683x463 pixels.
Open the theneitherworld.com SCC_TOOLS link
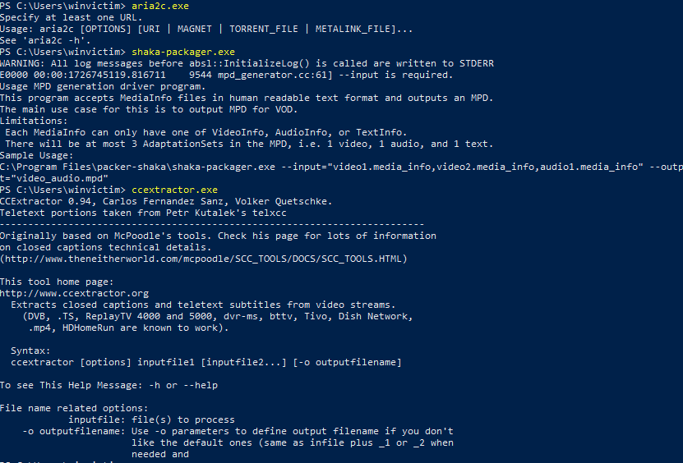(203, 259)
